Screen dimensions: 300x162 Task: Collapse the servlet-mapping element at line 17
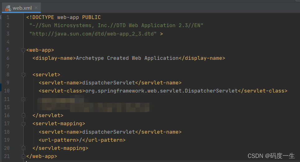(x=24, y=124)
